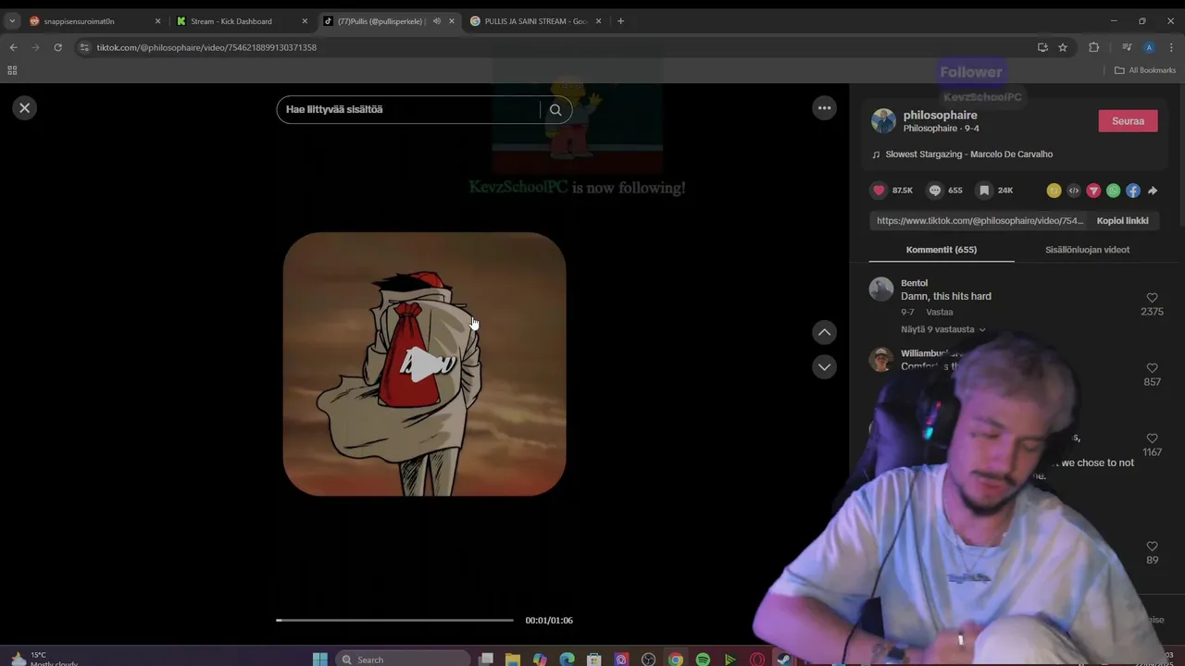This screenshot has height=666, width=1185.
Task: Open the Chrome three-dot menu
Action: point(1171,47)
